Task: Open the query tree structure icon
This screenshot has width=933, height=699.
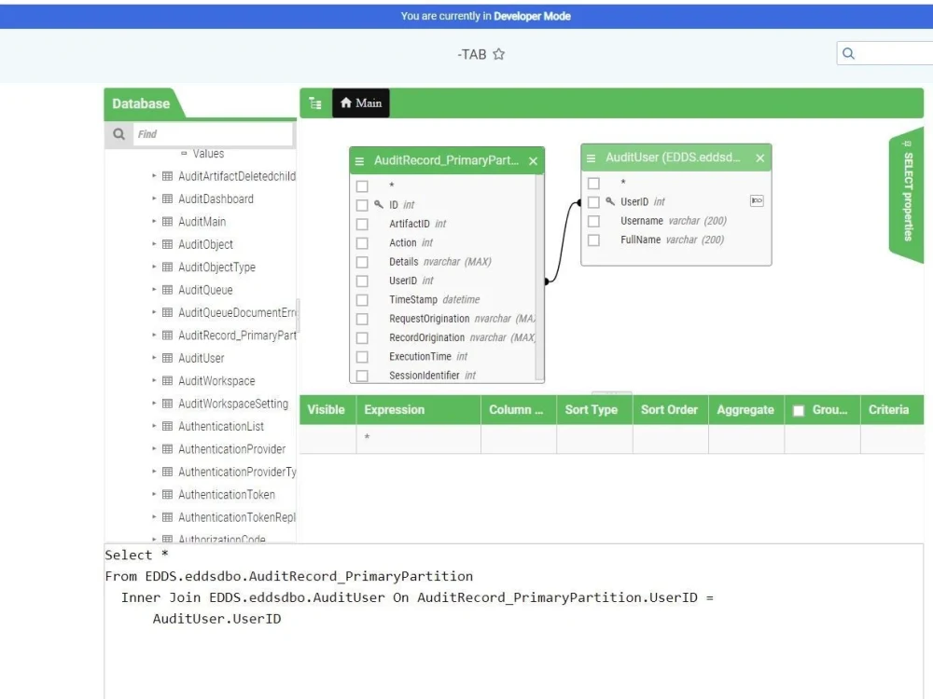Action: [315, 103]
